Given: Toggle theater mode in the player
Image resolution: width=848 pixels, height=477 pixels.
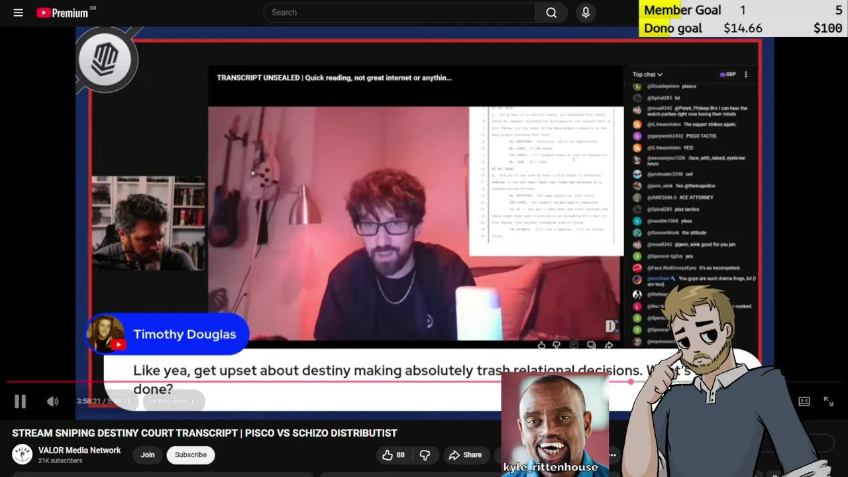Looking at the screenshot, I should (x=804, y=401).
